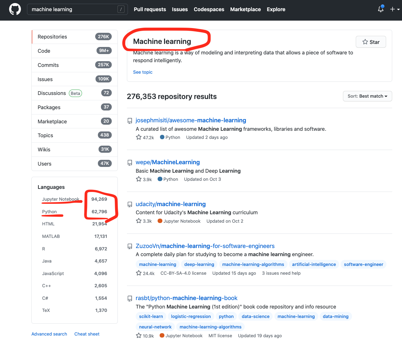Open the GitHub home logo
Image resolution: width=402 pixels, height=345 pixels.
[15, 9]
